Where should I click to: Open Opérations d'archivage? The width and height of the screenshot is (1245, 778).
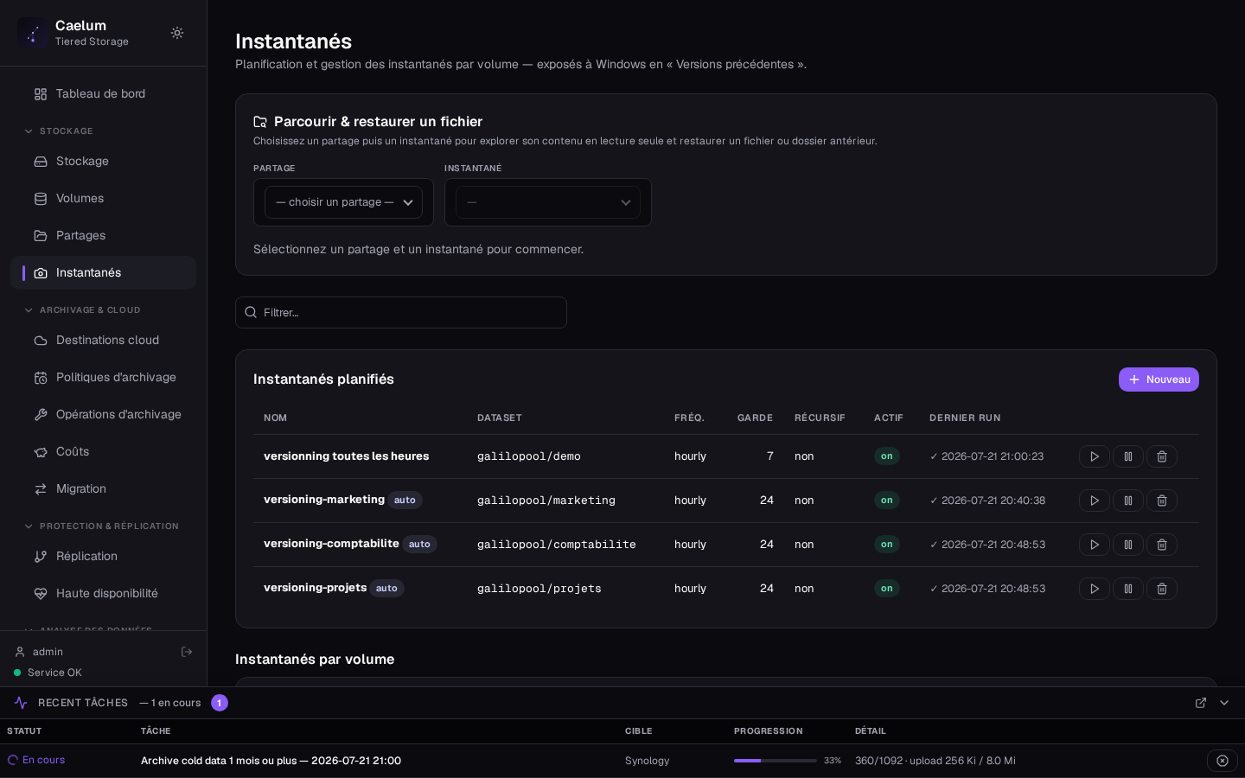[103, 414]
